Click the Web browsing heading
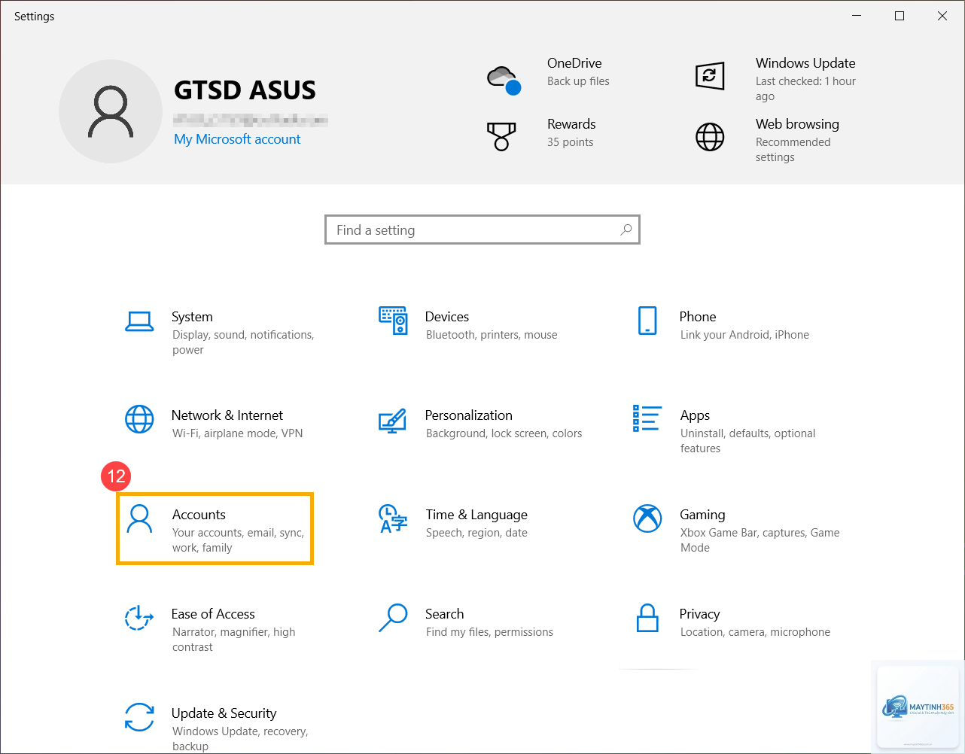The image size is (965, 754). coord(797,124)
